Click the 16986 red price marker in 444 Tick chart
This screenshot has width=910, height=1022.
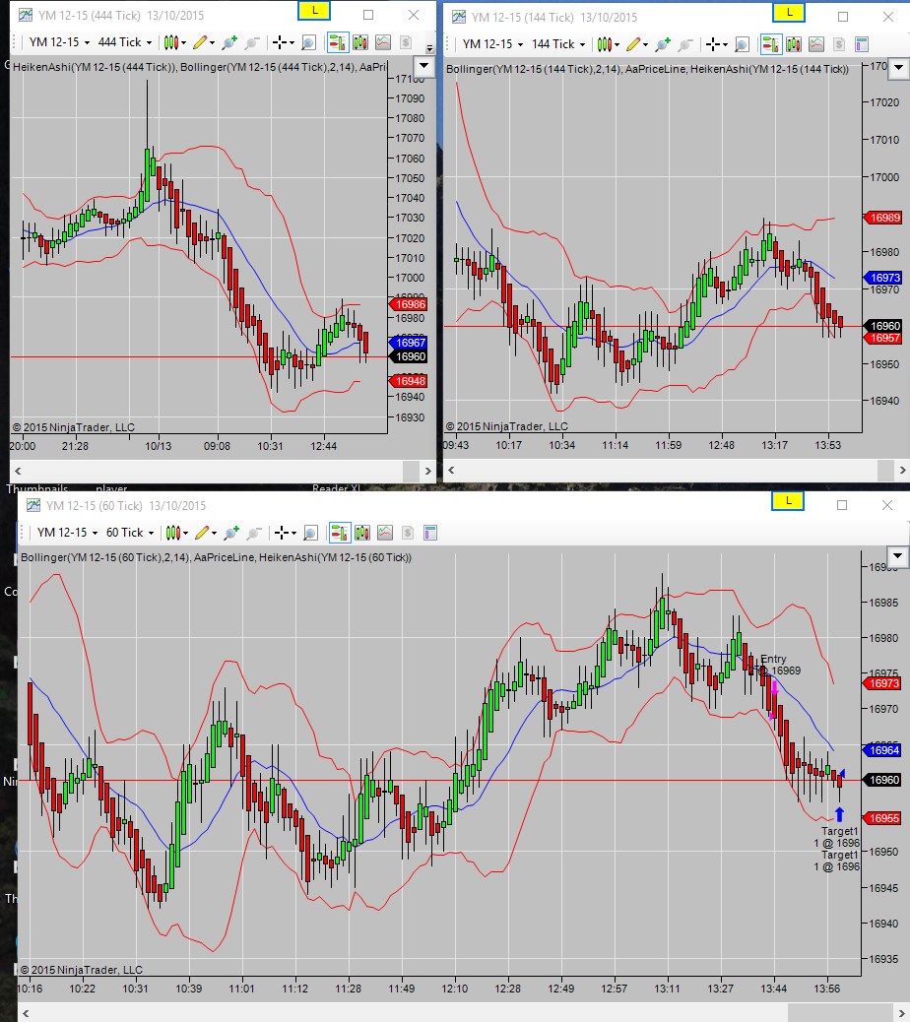click(410, 304)
